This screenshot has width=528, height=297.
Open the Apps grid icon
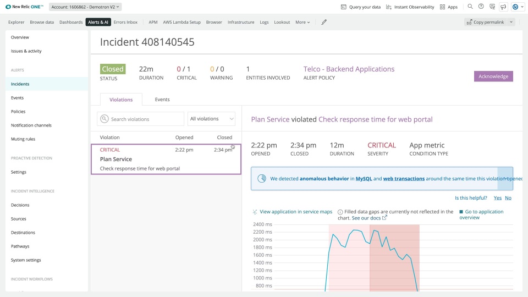(442, 7)
